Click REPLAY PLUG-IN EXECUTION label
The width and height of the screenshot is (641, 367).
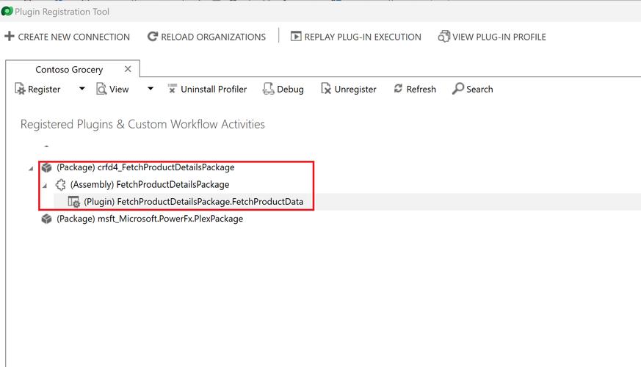pos(363,37)
